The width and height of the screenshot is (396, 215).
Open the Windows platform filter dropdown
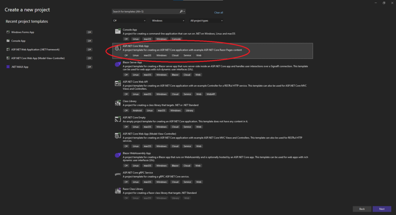168,21
